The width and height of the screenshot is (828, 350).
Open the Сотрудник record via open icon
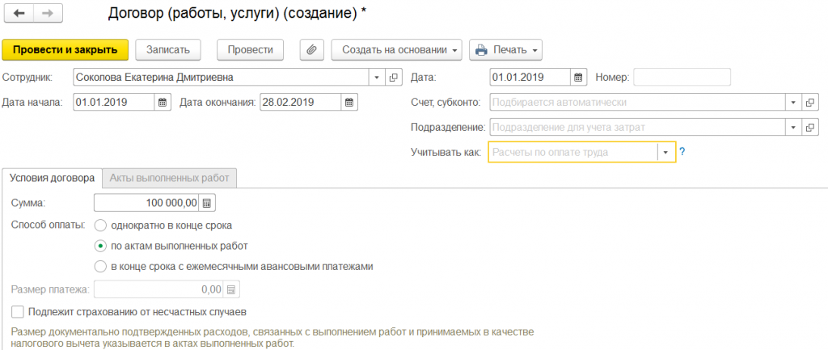pos(394,78)
